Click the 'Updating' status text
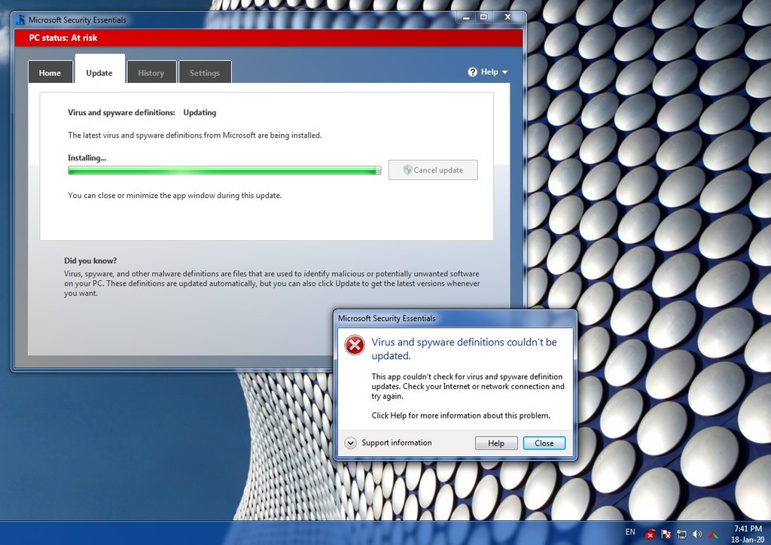 200,113
